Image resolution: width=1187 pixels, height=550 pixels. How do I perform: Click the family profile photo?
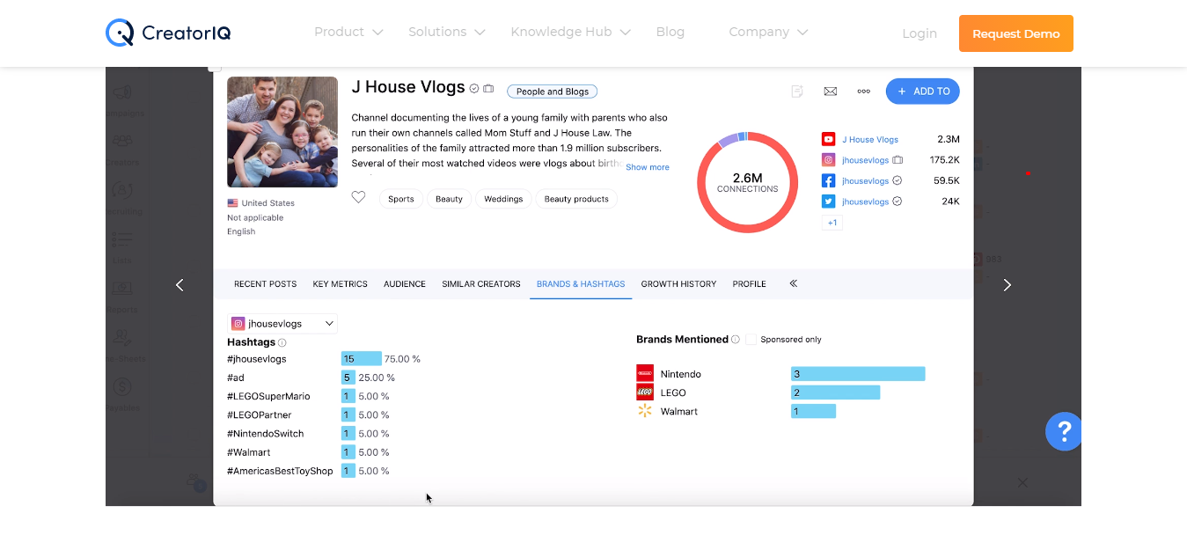(x=282, y=132)
